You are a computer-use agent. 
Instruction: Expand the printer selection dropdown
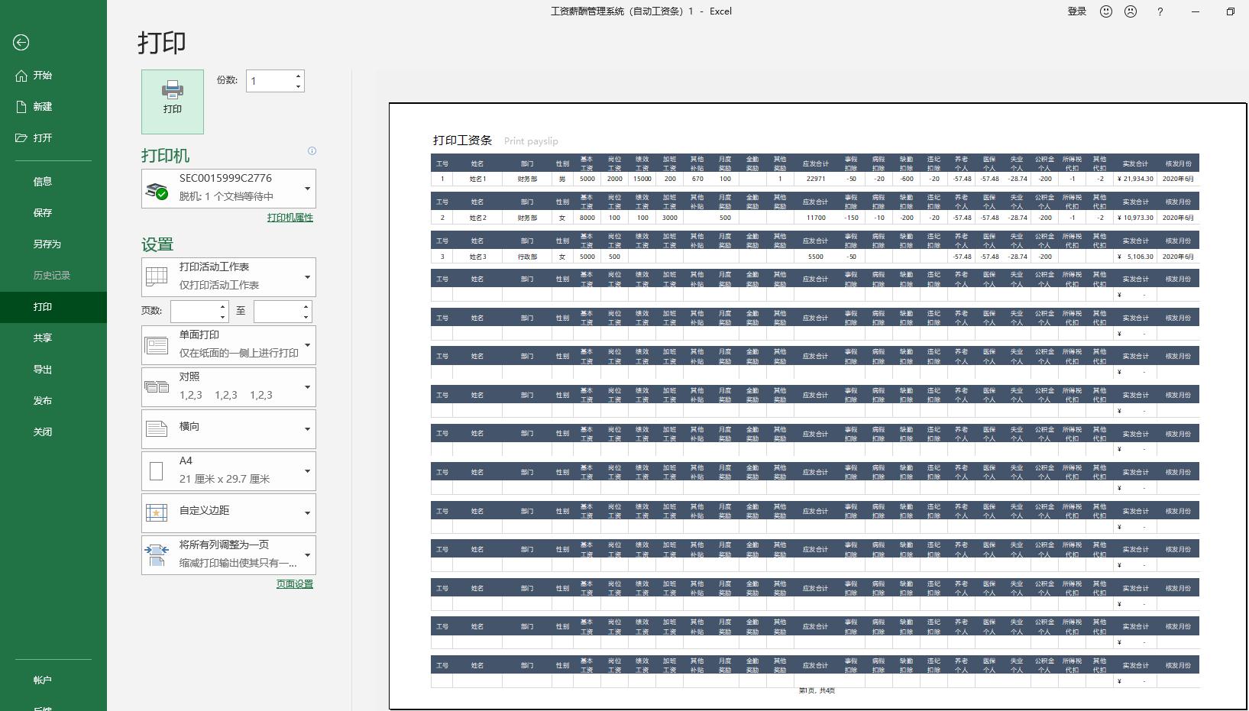click(307, 189)
